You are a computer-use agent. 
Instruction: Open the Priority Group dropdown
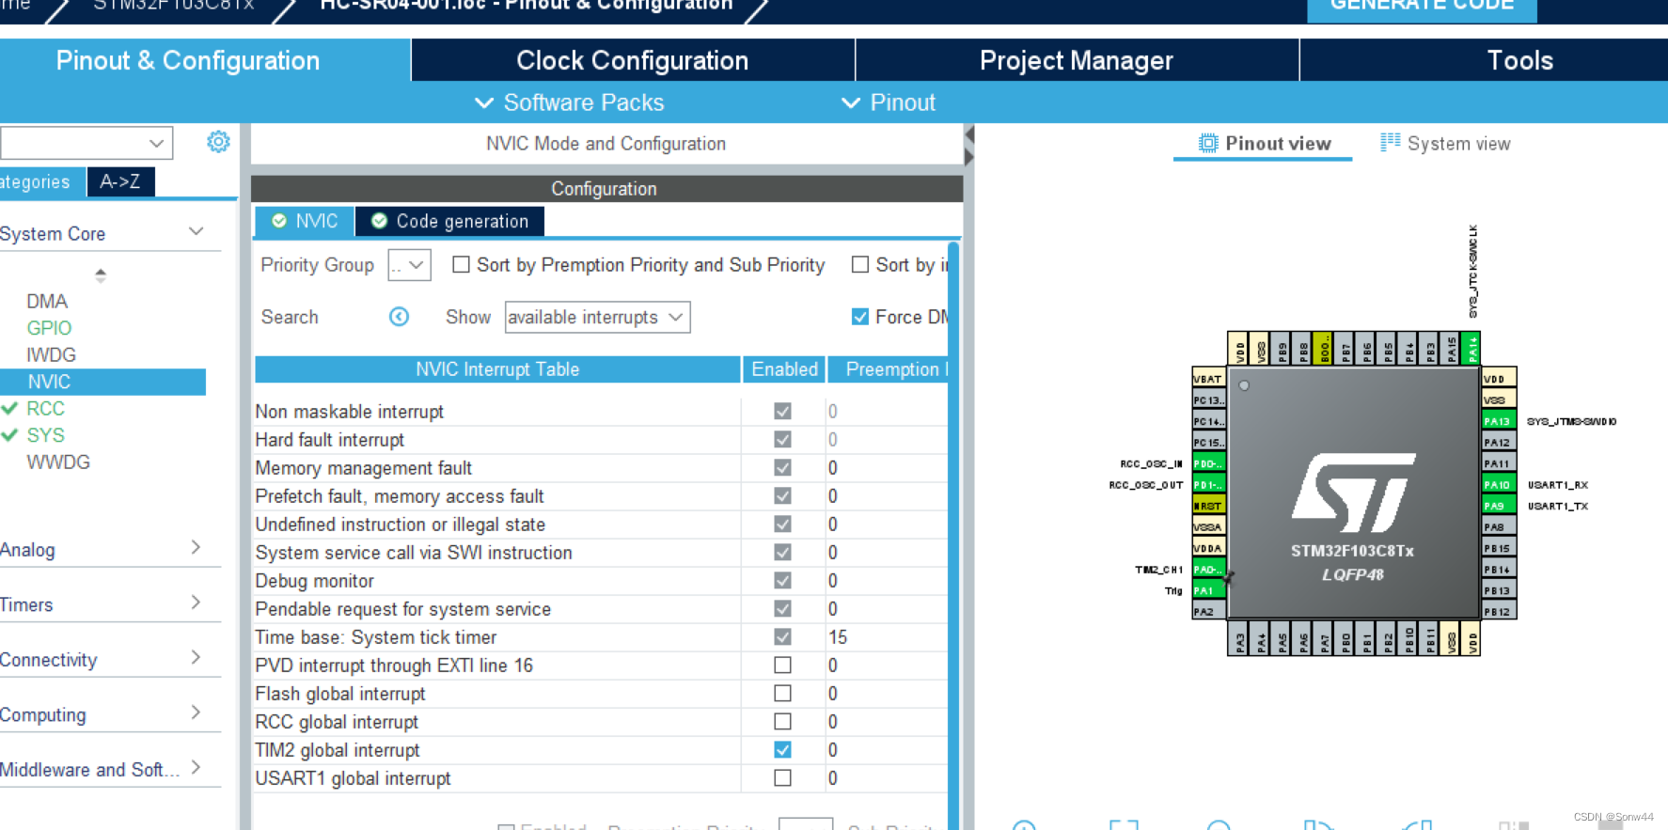[410, 265]
